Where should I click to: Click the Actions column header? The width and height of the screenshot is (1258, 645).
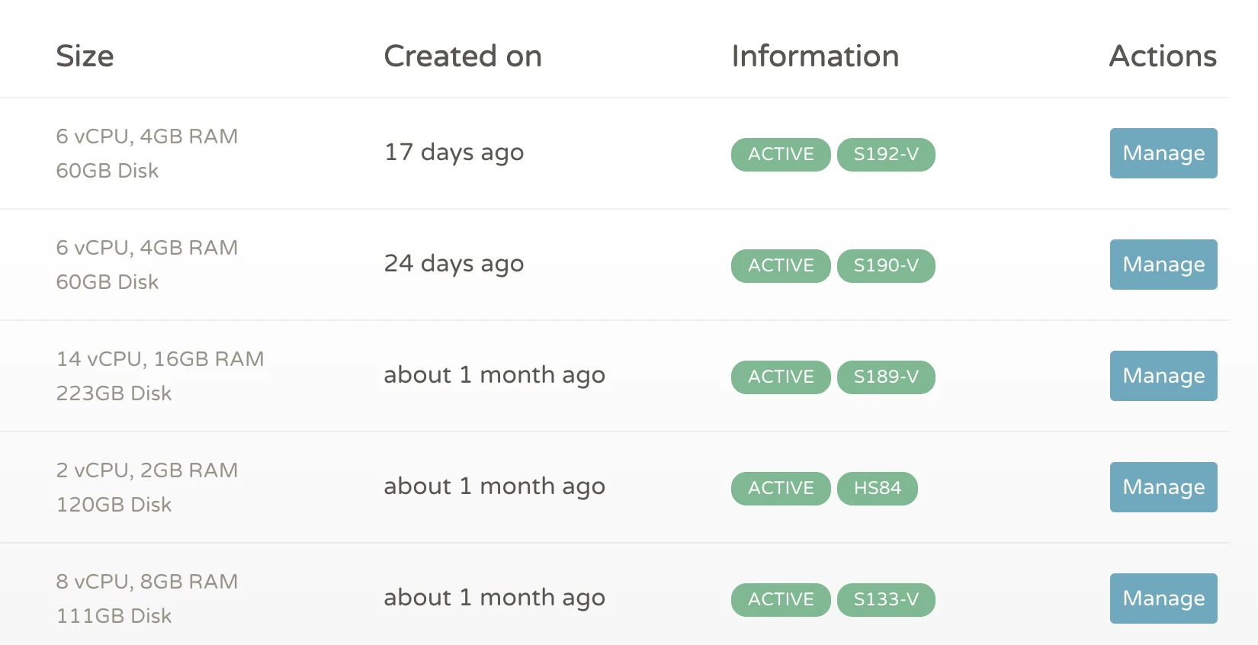pos(1163,56)
